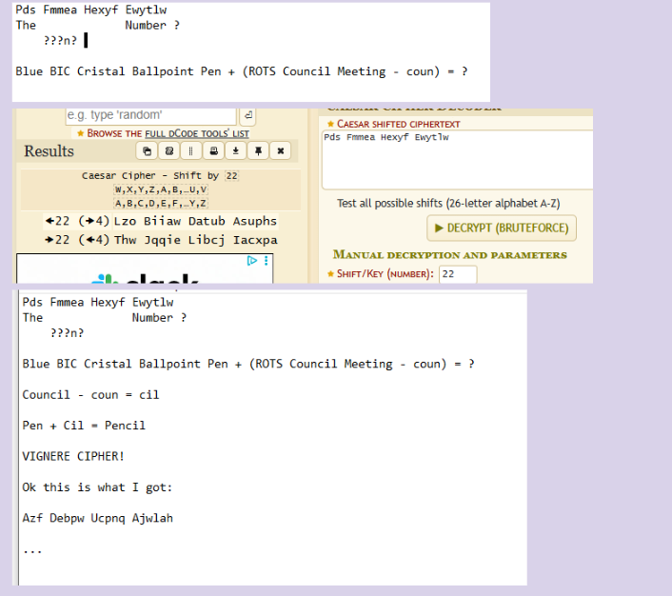Image resolution: width=672 pixels, height=596 pixels.
Task: Click "Test all possible shifts (26-letter alphabet A-Z)" text
Action: coord(448,203)
